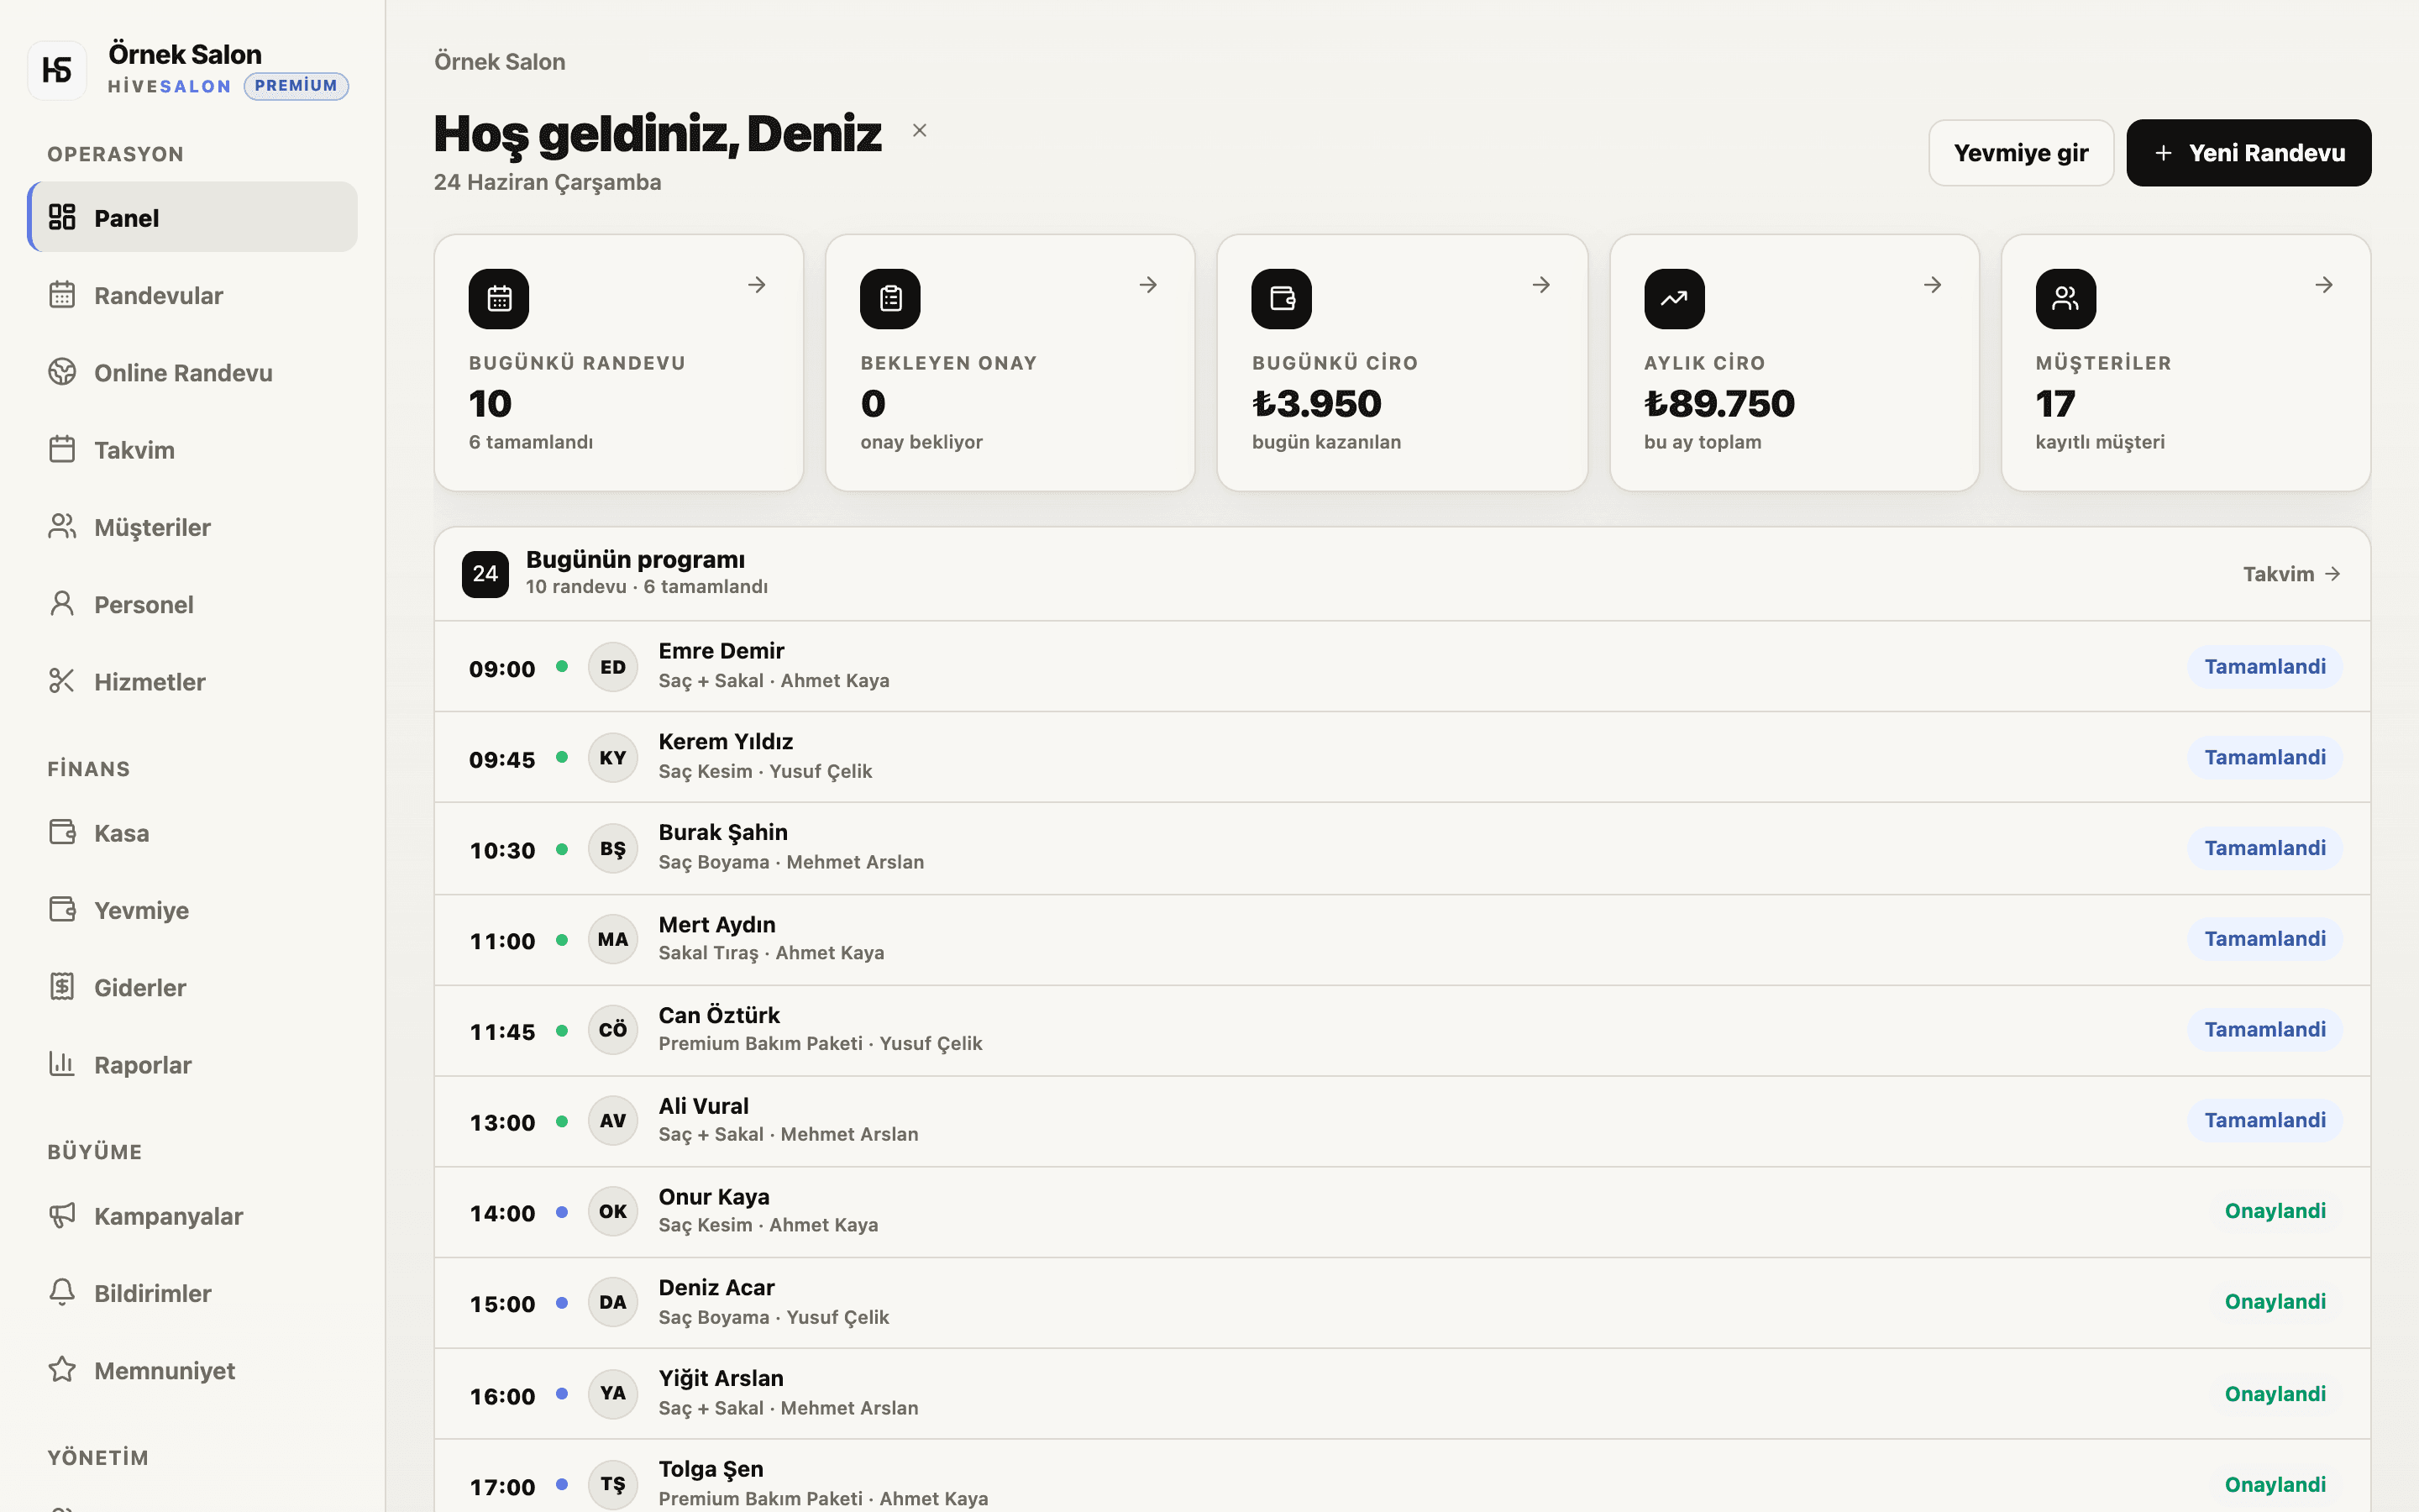This screenshot has height=1512, width=2419.
Task: Click the Örnek Salon breadcrumb
Action: point(500,62)
